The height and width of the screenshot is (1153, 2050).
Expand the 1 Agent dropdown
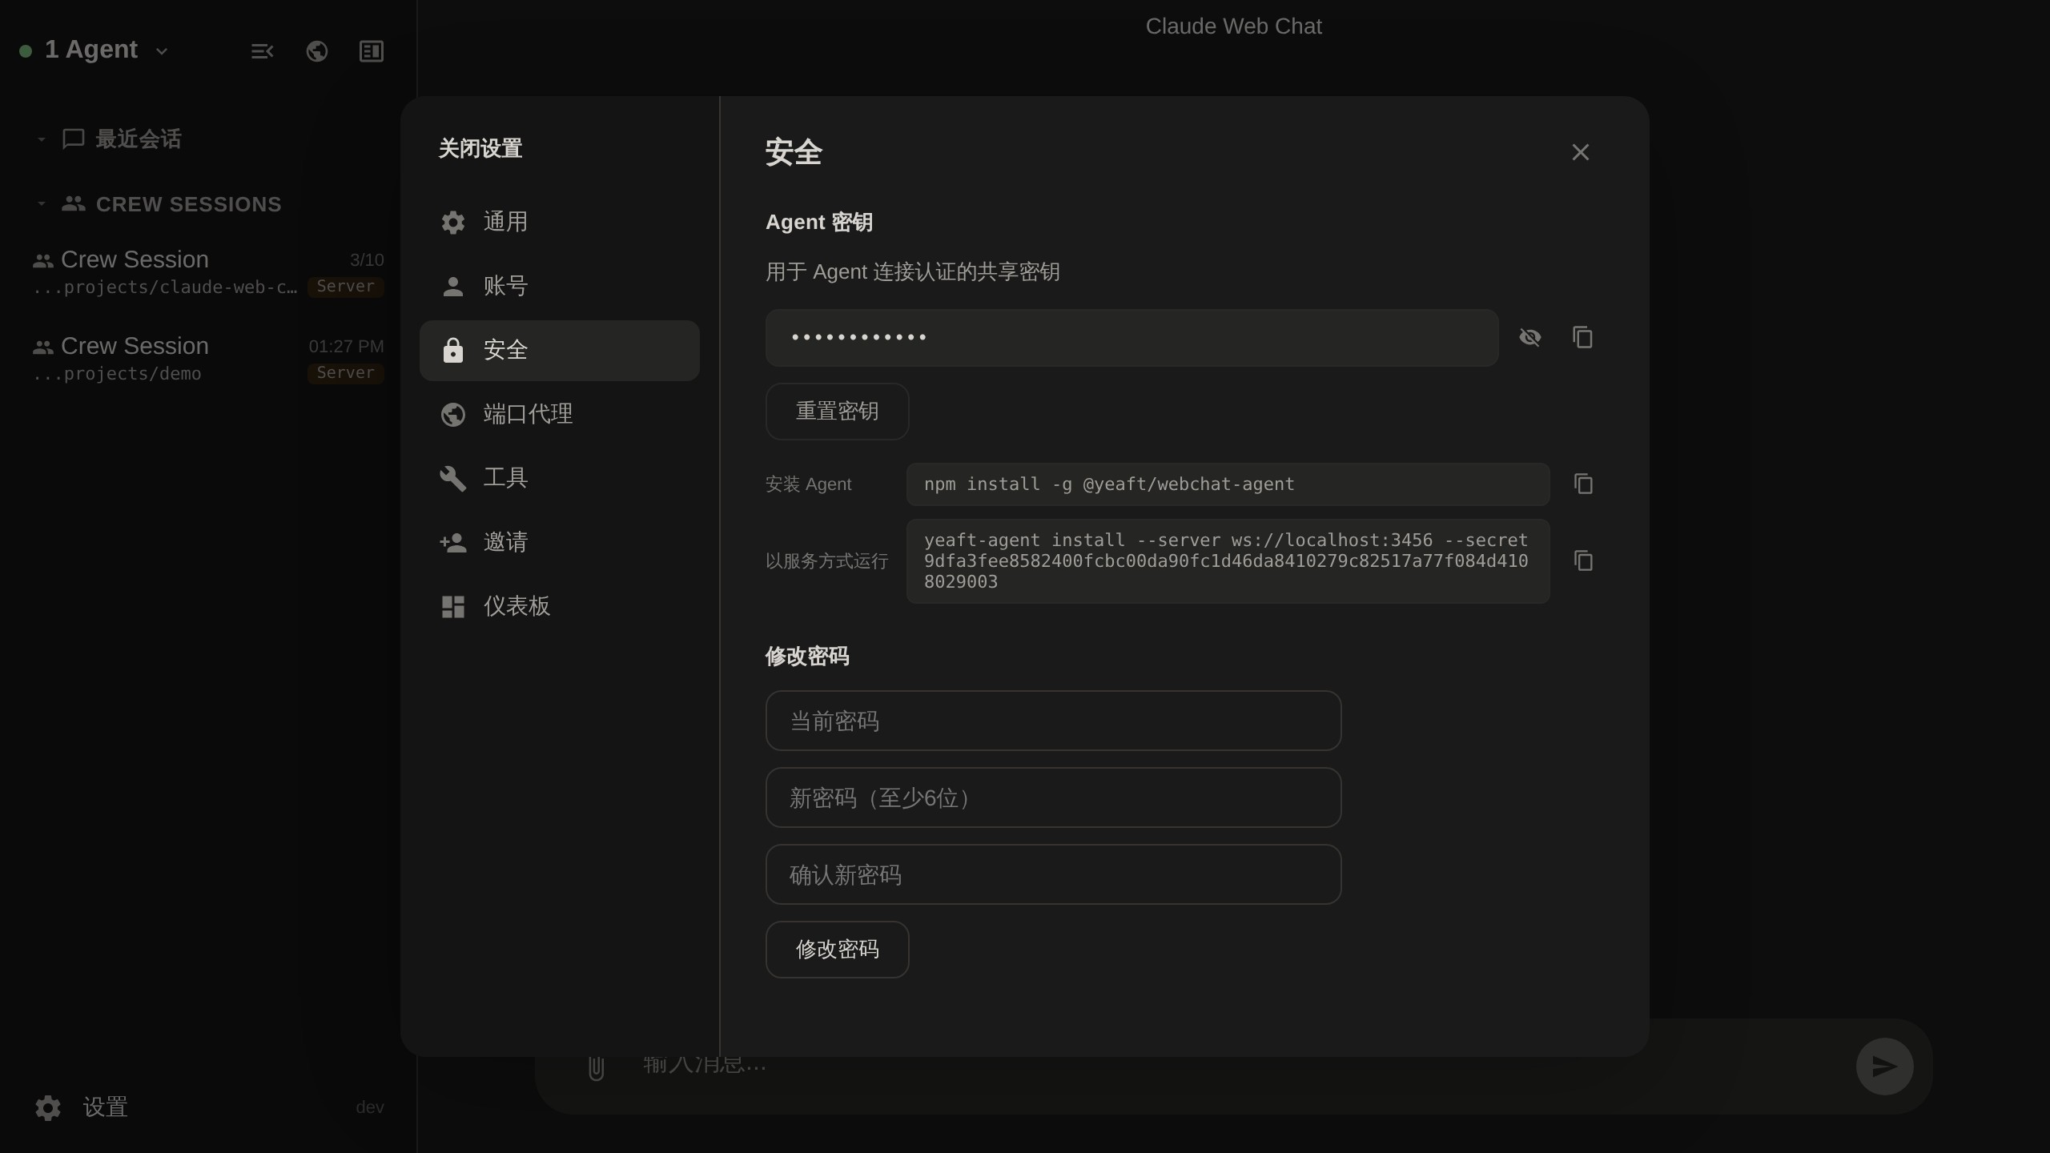pos(106,50)
